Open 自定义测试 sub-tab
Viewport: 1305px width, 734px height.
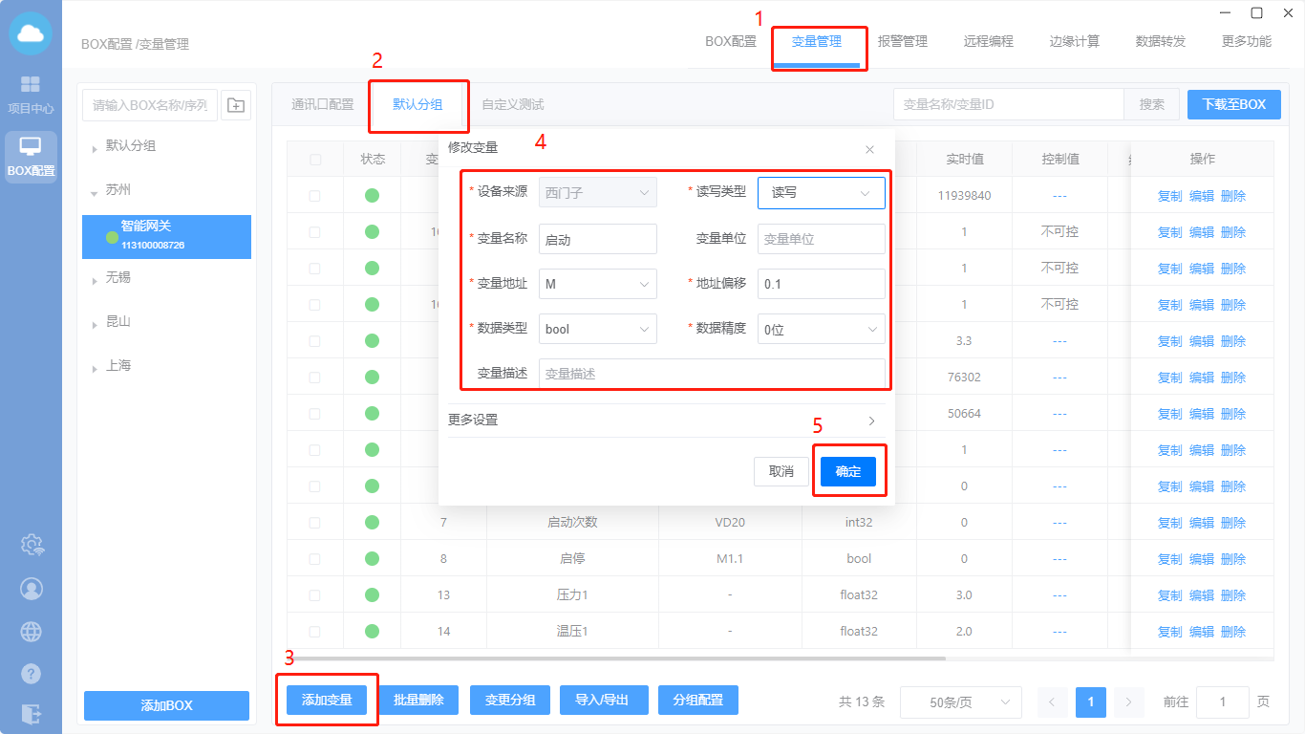513,105
